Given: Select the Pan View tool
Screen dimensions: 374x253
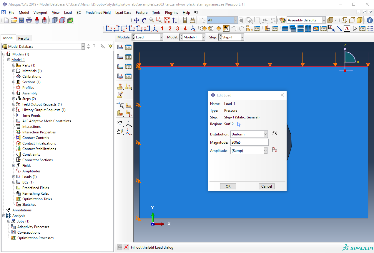Looking at the screenshot, I should 136,20.
